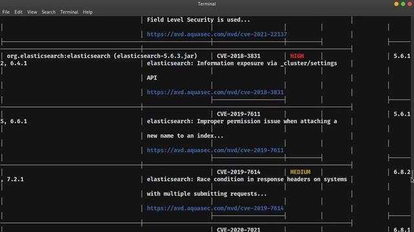Open the cve-2021-22137 aquasec link
The image size is (414, 232).
click(x=217, y=34)
